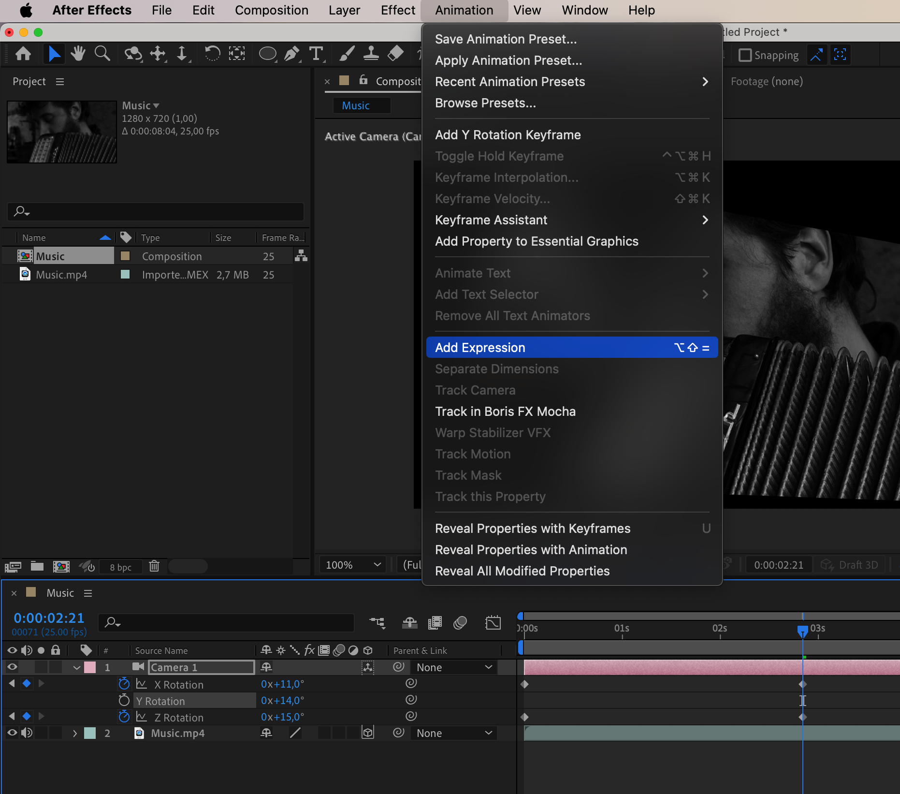
Task: Select the Type tool
Action: pos(316,53)
